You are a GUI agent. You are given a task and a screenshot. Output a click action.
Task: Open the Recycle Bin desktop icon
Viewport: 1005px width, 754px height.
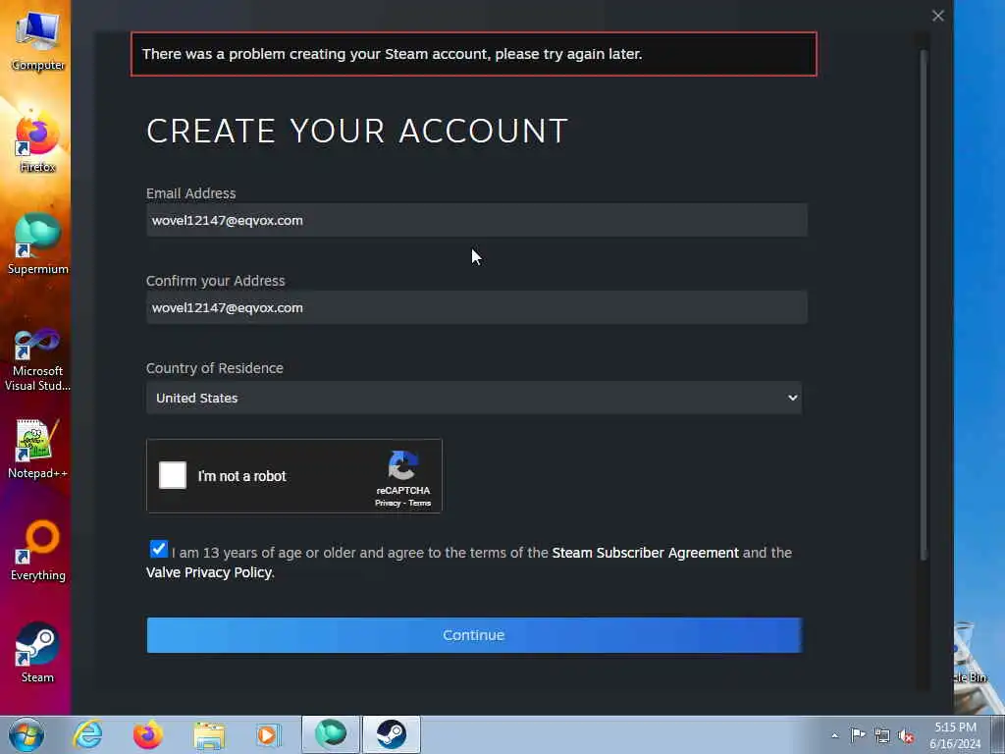coord(973,654)
